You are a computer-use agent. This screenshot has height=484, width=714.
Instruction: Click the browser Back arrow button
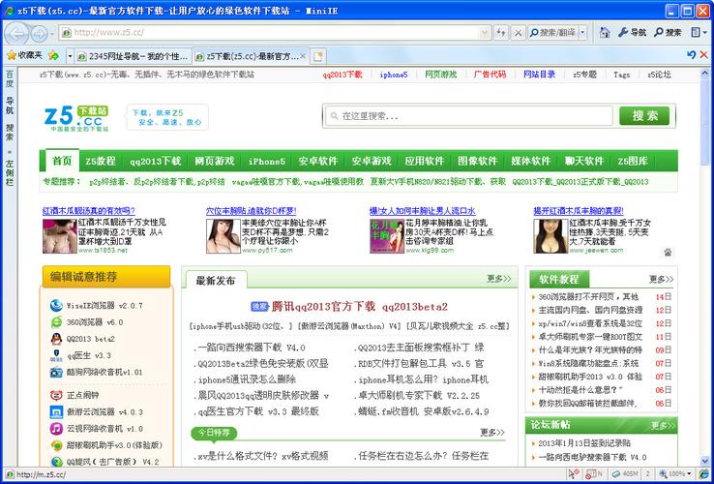tap(16, 32)
